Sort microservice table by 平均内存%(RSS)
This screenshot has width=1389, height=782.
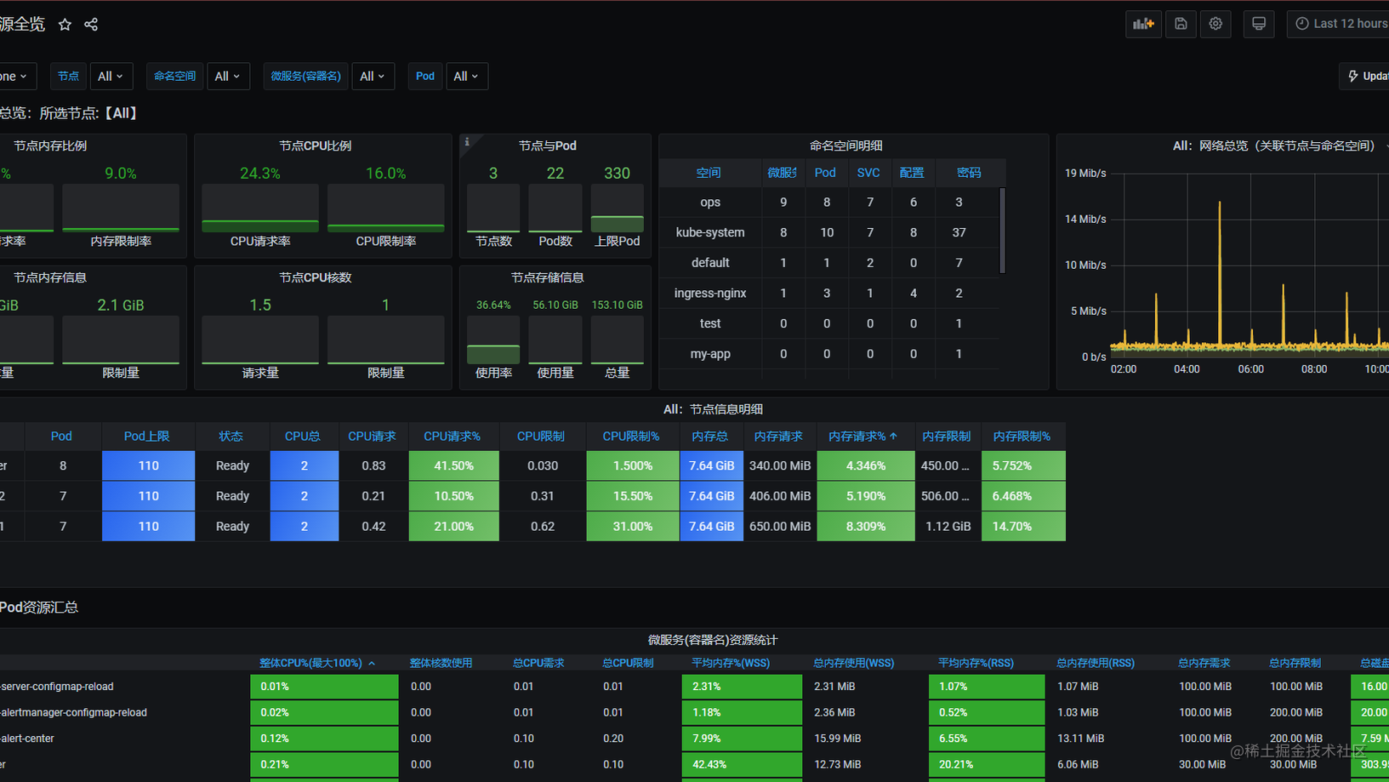pyautogui.click(x=976, y=663)
